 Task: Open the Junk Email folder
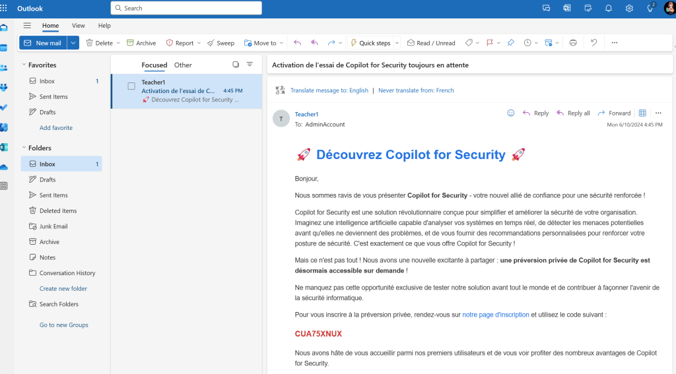pyautogui.click(x=61, y=226)
